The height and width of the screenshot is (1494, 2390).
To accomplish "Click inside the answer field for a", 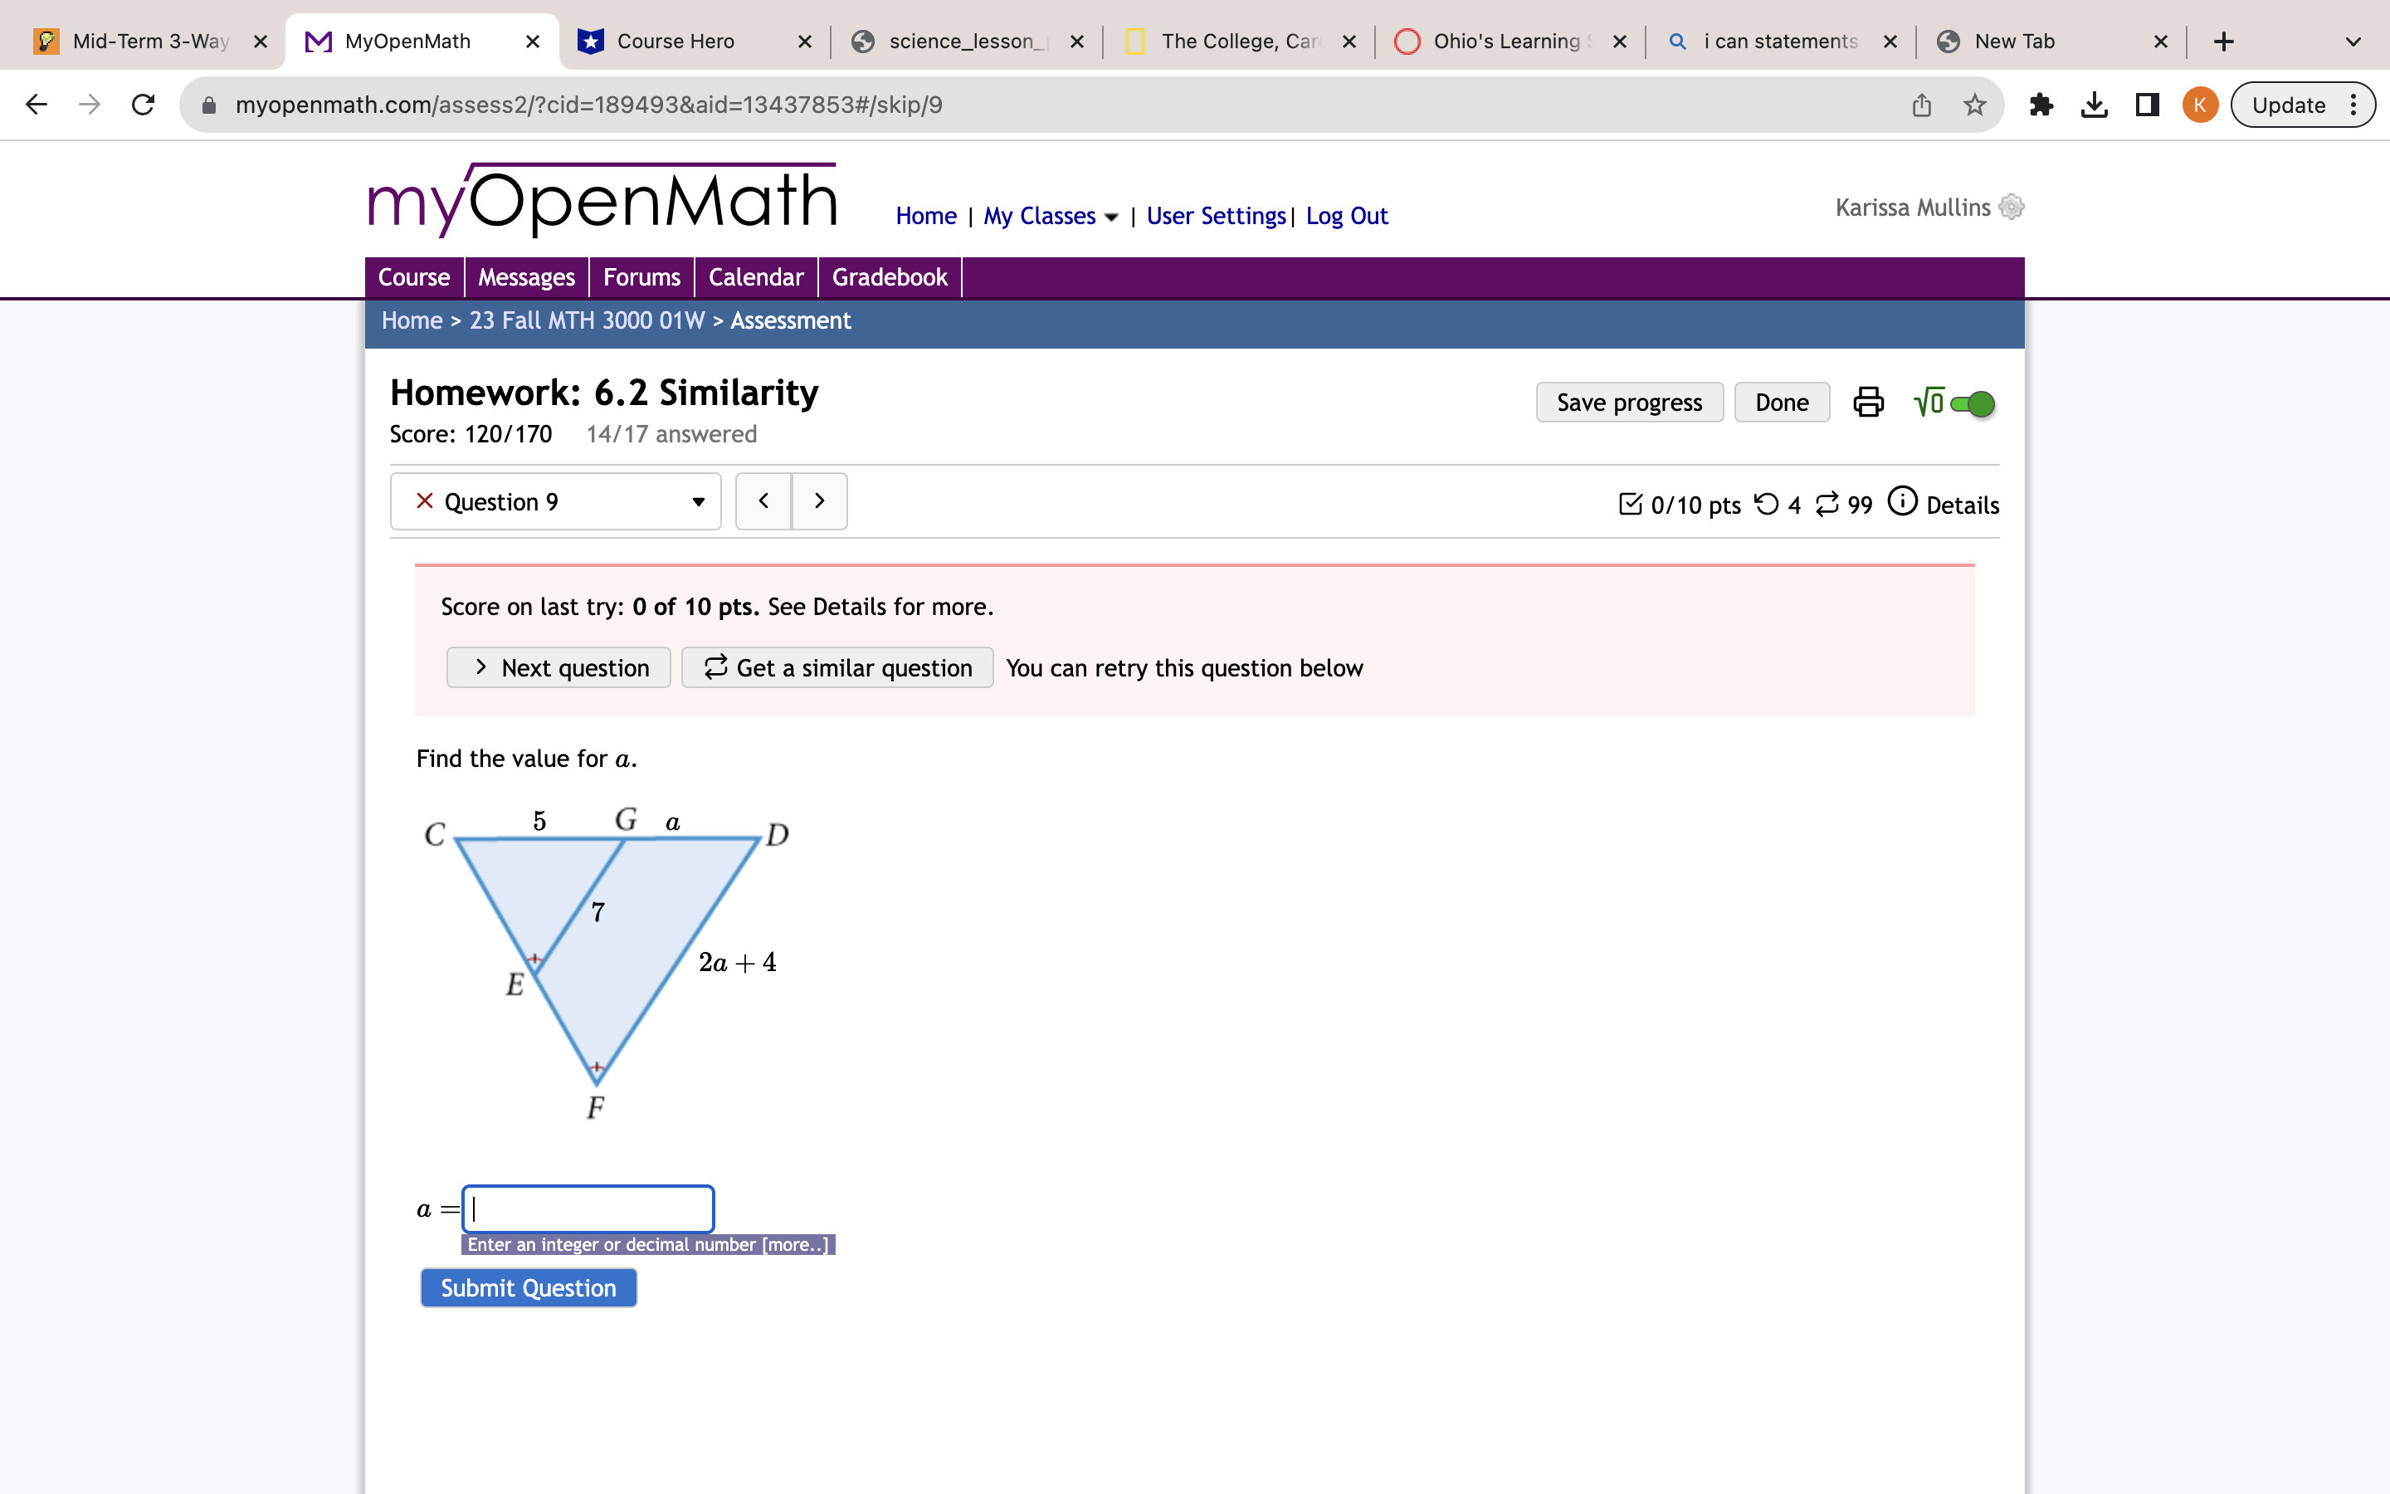I will (588, 1208).
